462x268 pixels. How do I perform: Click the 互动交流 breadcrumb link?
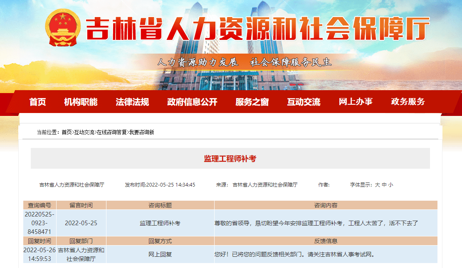(84, 132)
